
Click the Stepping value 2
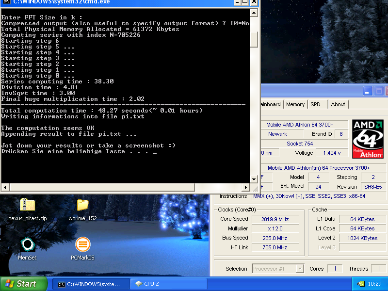click(x=373, y=177)
